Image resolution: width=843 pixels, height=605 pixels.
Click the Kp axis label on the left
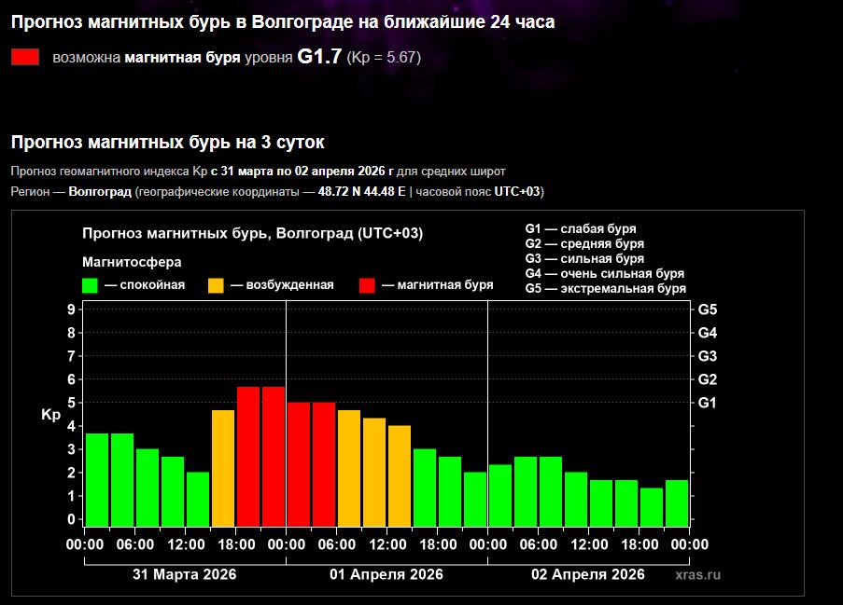[x=50, y=416]
